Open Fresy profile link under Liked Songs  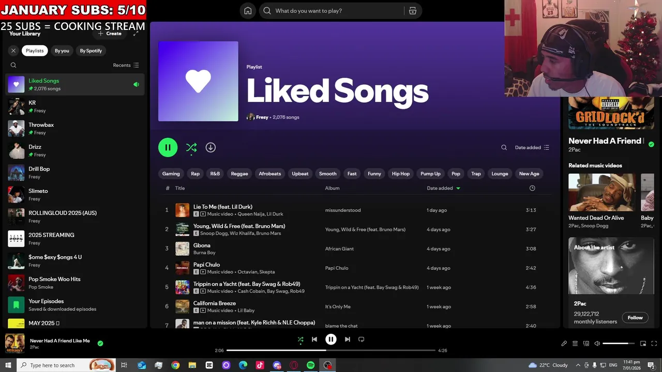(262, 117)
